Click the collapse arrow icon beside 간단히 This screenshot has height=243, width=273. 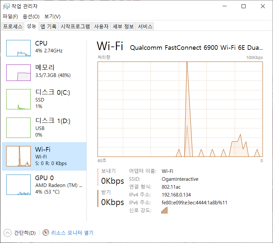pyautogui.click(x=7, y=233)
